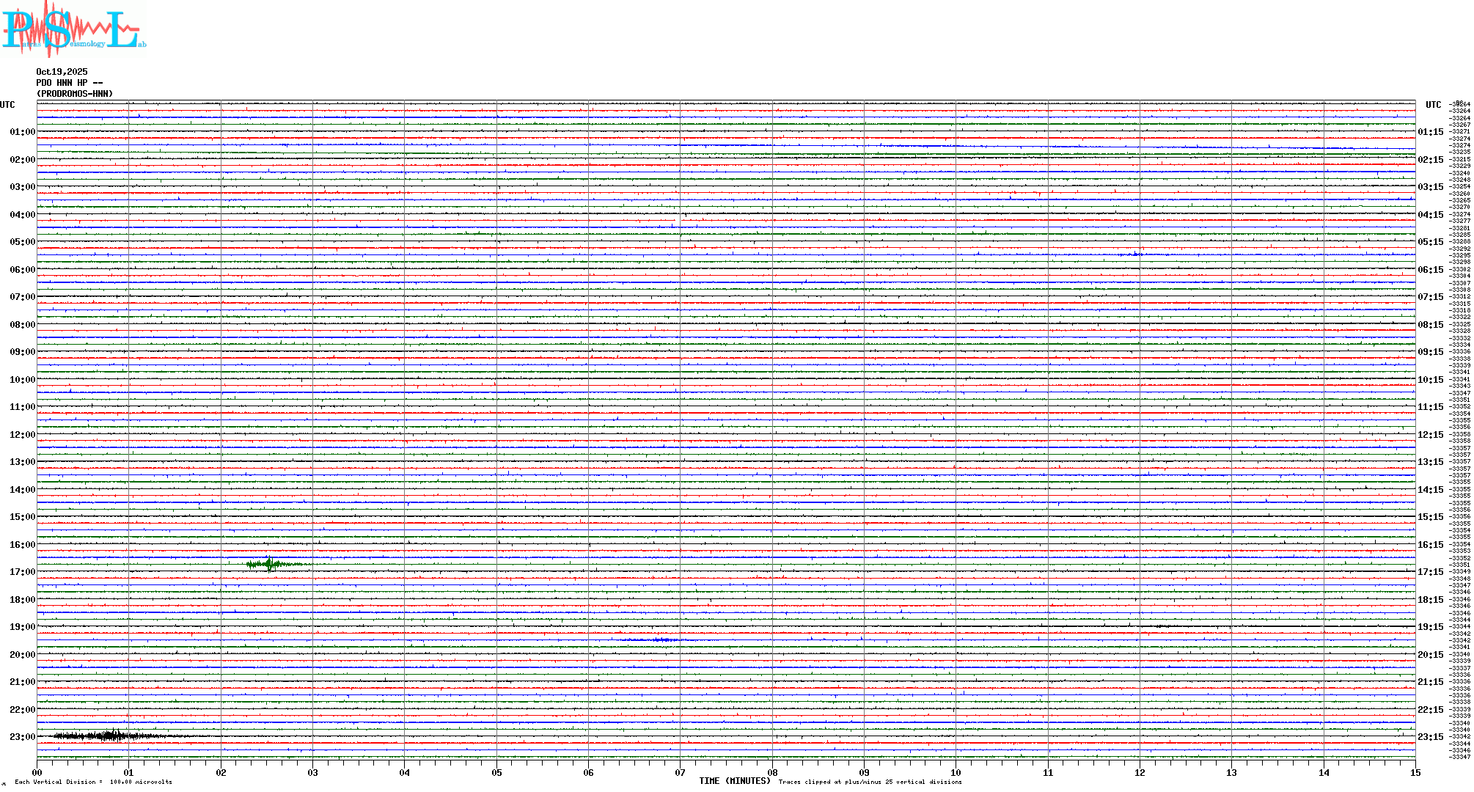Click the 01:00 left time label
This screenshot has height=792, width=1474.
(x=22, y=132)
